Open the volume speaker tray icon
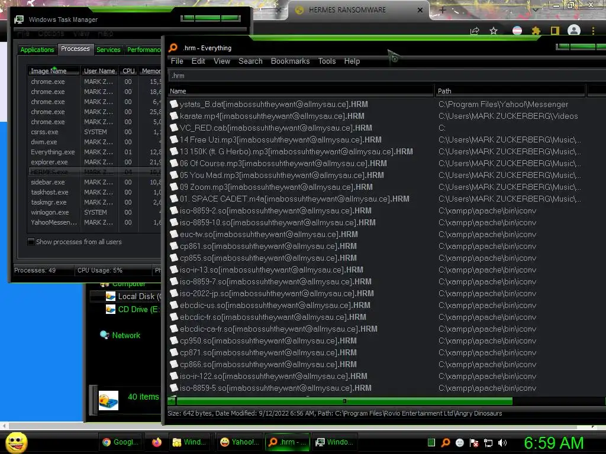The width and height of the screenshot is (606, 454). 502,443
